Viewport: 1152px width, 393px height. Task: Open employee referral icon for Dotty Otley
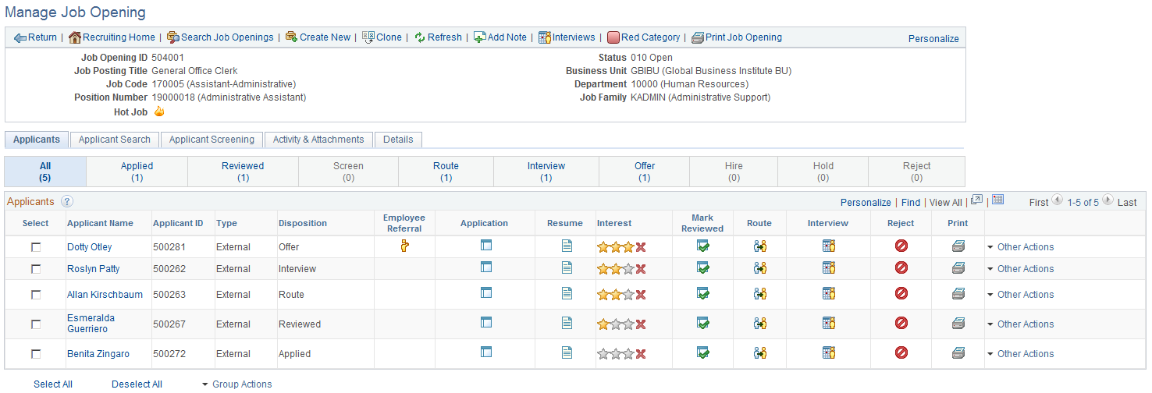(404, 246)
